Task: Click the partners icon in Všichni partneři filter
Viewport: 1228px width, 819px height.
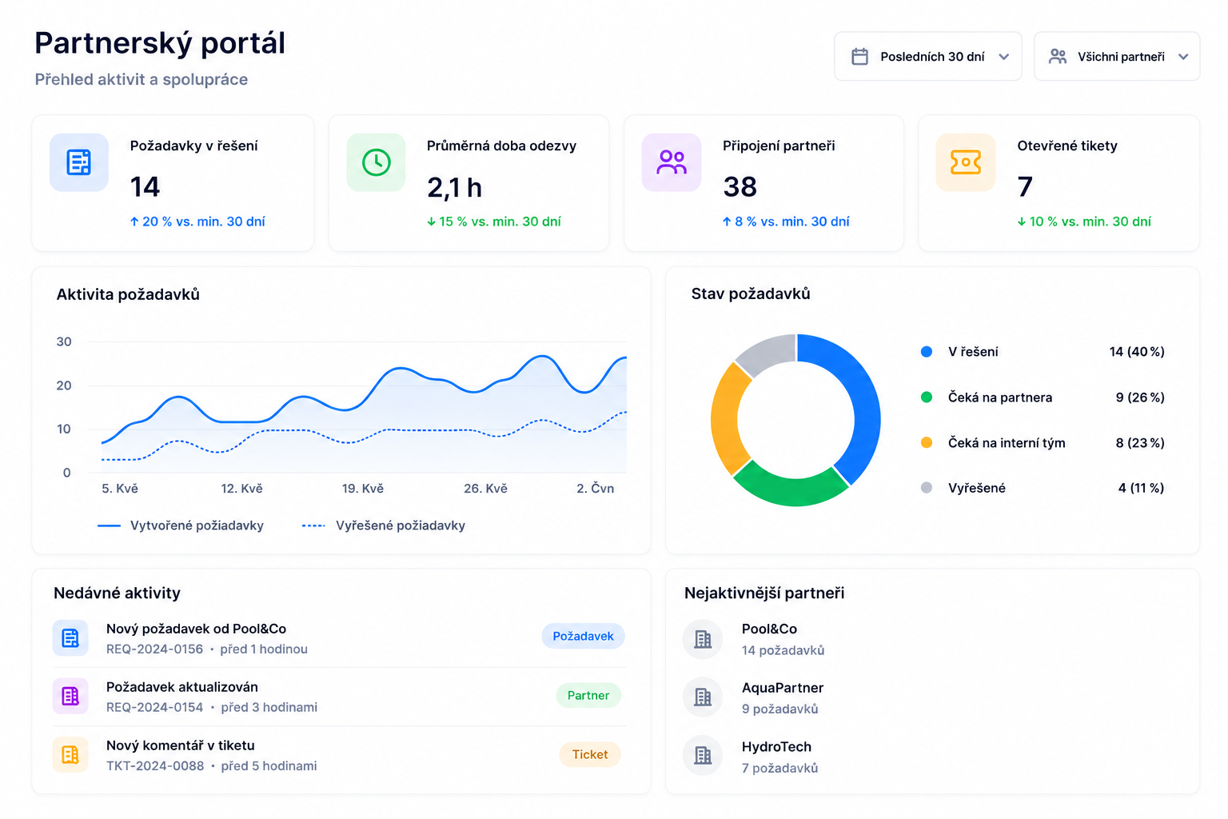Action: click(1058, 57)
